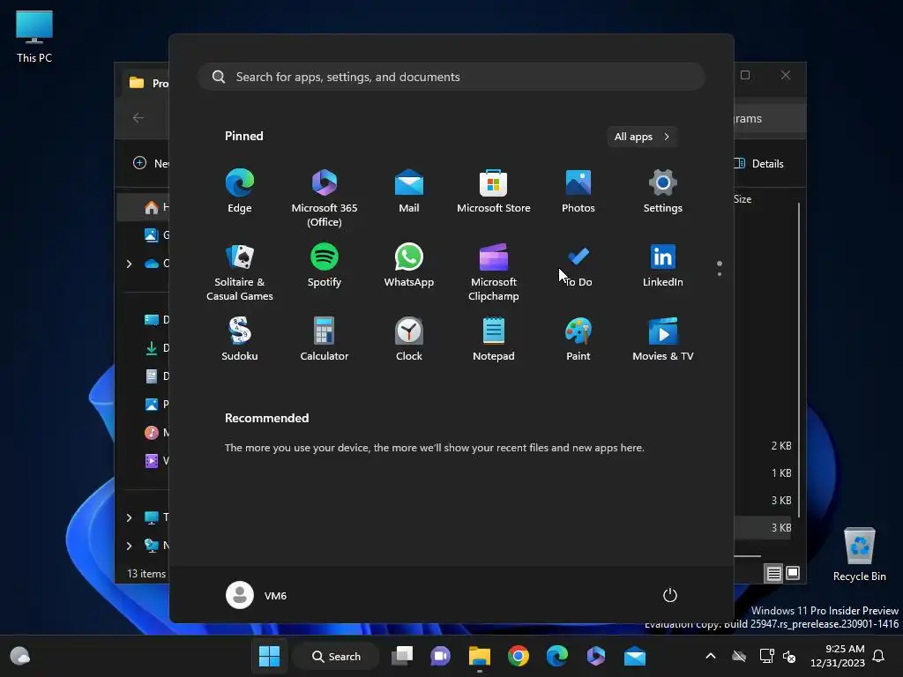The width and height of the screenshot is (903, 677).
Task: Select Home in Explorer navigation pane
Action: [144, 206]
